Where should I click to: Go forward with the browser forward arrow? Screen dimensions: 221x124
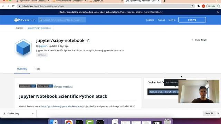coord(8,6)
